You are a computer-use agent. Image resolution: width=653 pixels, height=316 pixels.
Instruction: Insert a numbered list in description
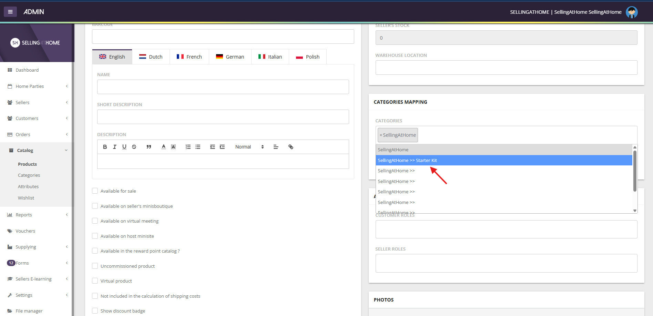(188, 147)
